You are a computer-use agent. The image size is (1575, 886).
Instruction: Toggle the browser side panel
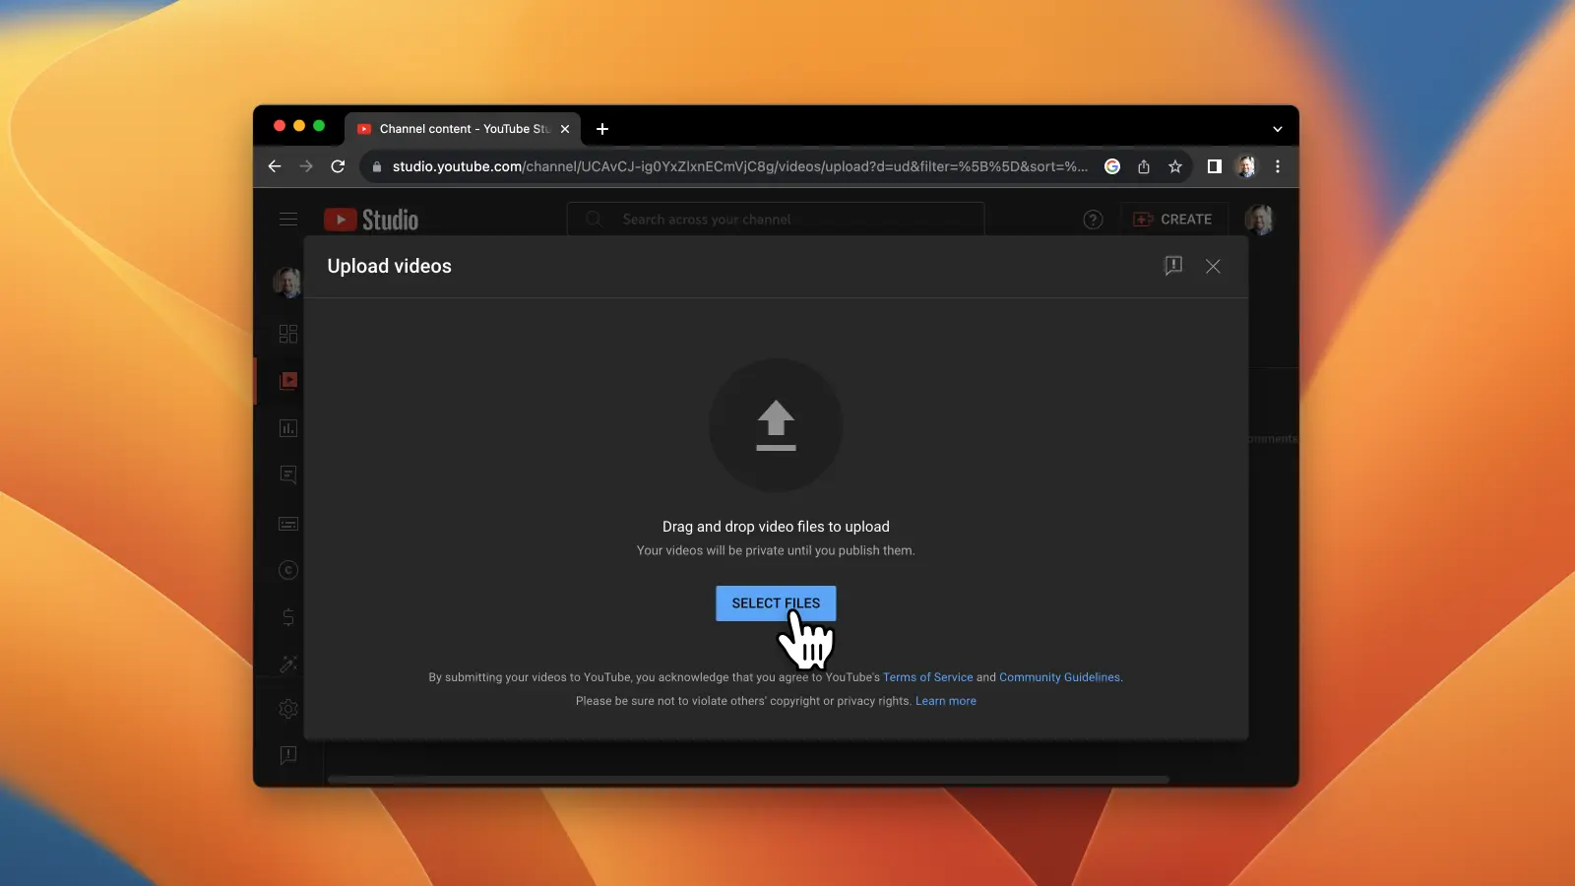[x=1215, y=166]
